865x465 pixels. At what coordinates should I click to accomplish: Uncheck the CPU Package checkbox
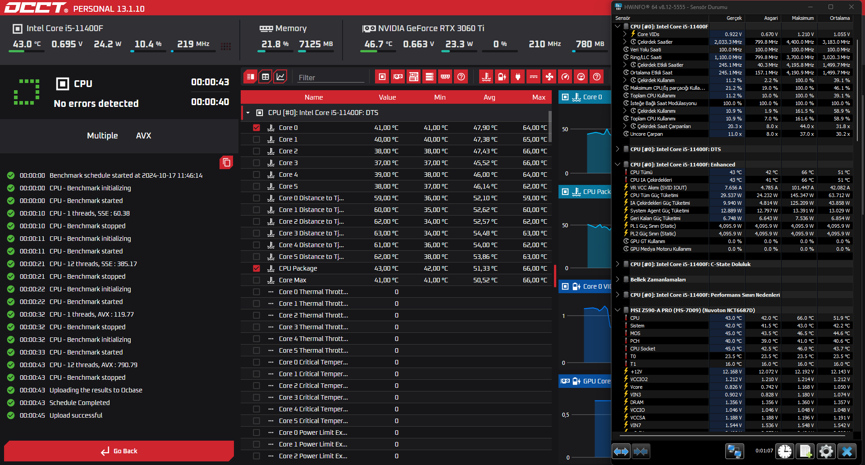(x=256, y=268)
